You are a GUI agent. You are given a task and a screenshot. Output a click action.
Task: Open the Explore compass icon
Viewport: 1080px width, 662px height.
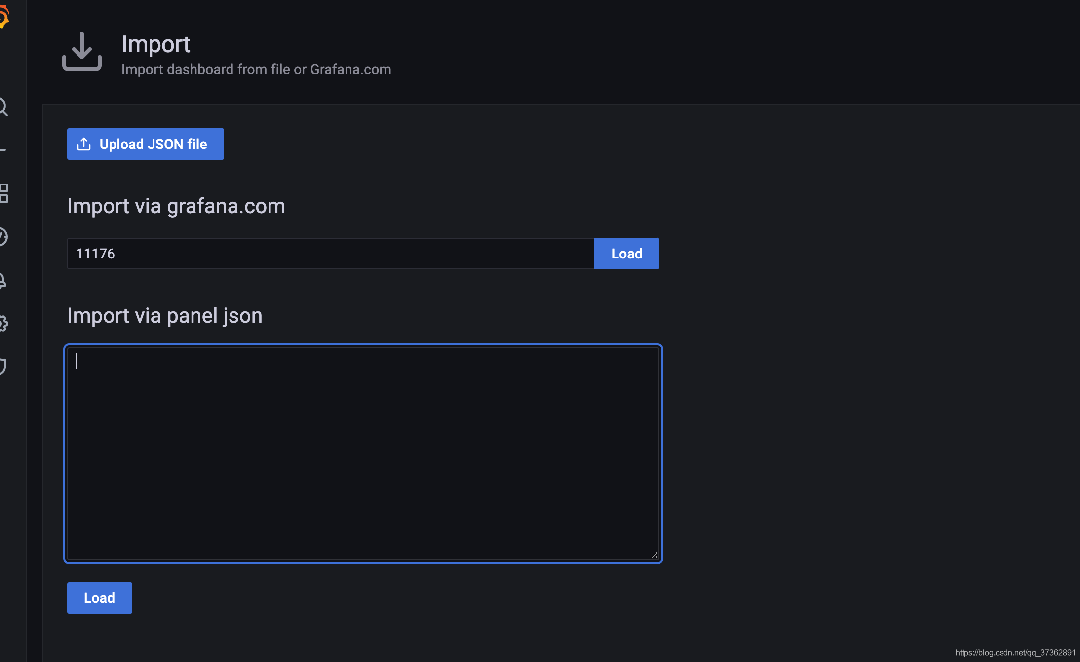coord(3,237)
